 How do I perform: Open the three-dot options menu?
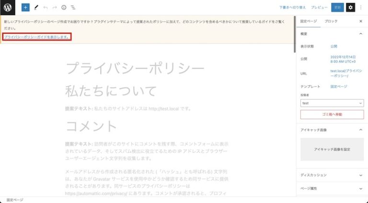[x=361, y=8]
